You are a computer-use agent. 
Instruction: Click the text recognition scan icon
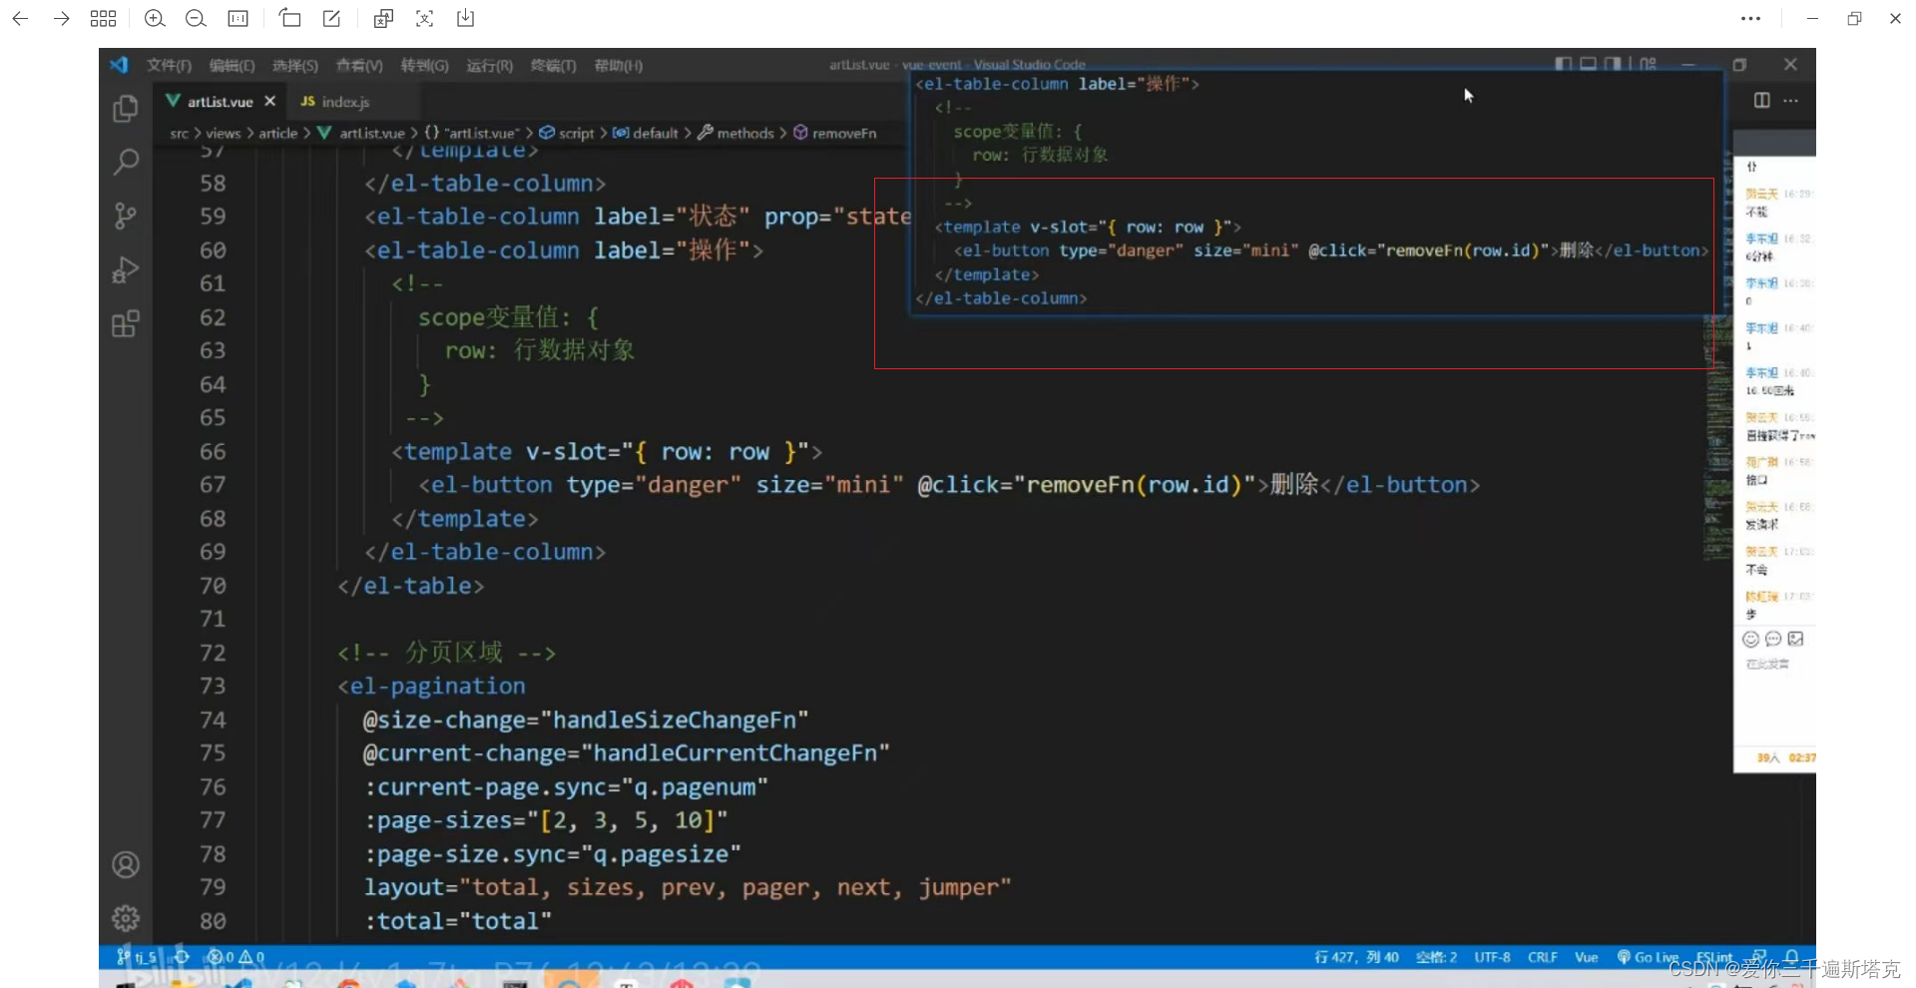(424, 18)
